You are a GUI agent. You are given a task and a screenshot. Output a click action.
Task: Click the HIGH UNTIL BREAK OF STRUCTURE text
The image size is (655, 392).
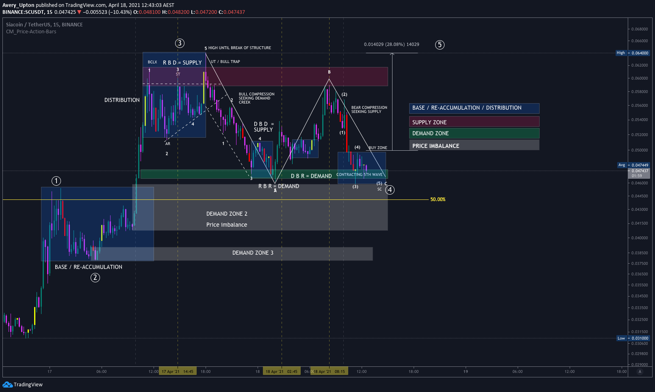coord(240,48)
